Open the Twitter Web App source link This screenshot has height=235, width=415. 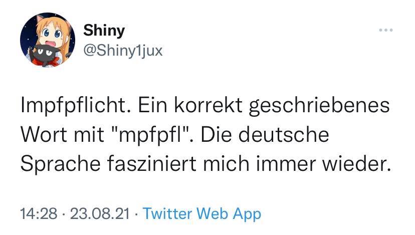click(x=202, y=214)
